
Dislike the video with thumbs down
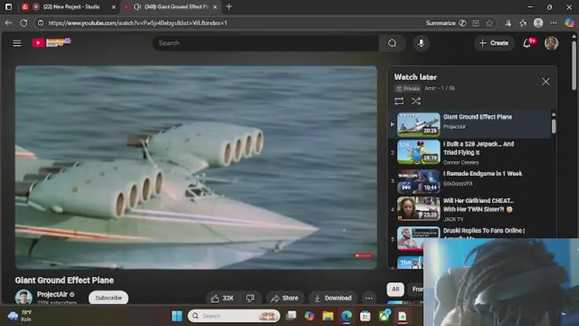tap(250, 298)
